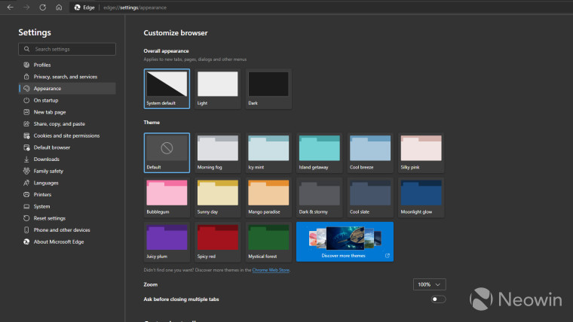The width and height of the screenshot is (573, 322).
Task: Choose the Sunny day theme
Action: click(217, 197)
